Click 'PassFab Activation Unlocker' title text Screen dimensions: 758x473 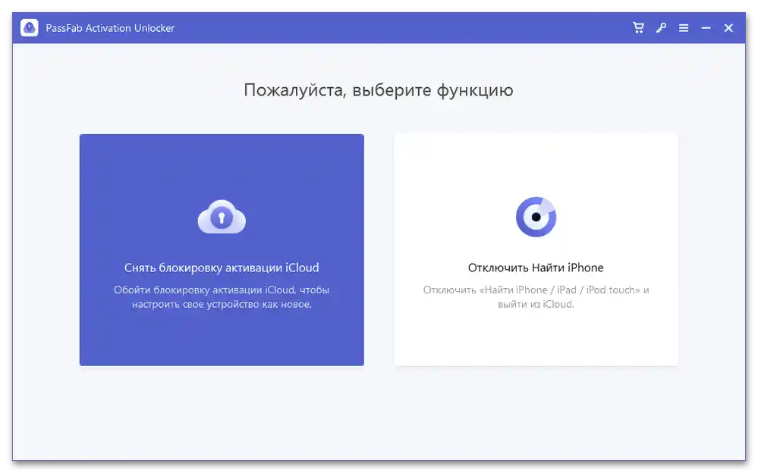point(110,28)
